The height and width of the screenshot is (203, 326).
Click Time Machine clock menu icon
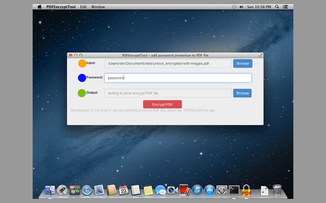[234, 7]
